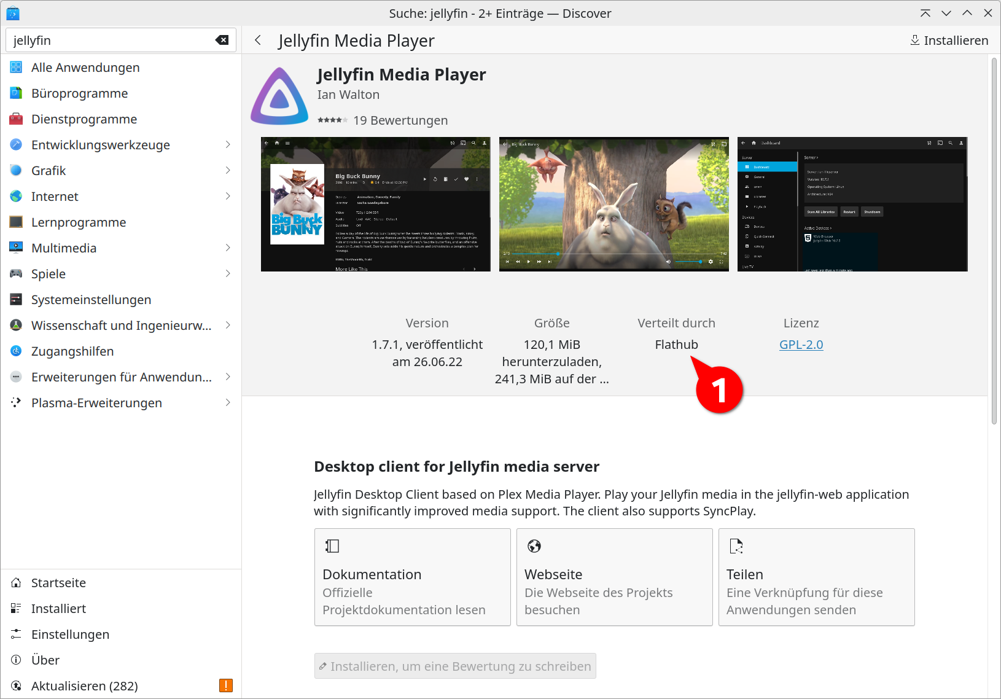Screen dimensions: 1001x699
Task: Select the Dienstprogramme category
Action: coord(121,119)
